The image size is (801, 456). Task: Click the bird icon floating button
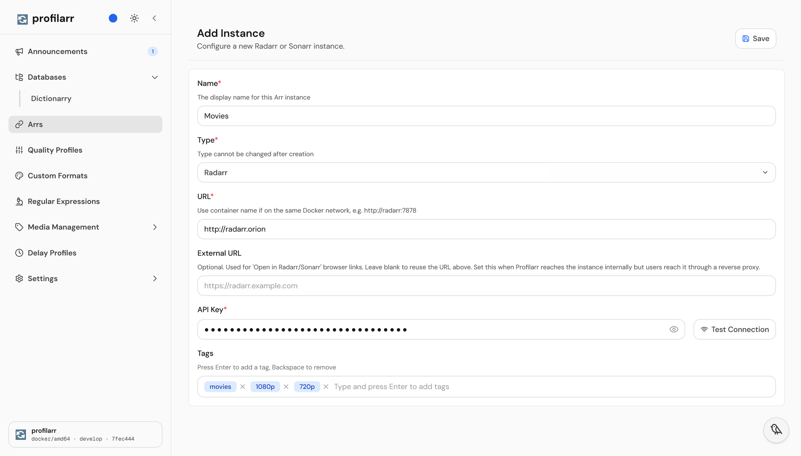776,430
